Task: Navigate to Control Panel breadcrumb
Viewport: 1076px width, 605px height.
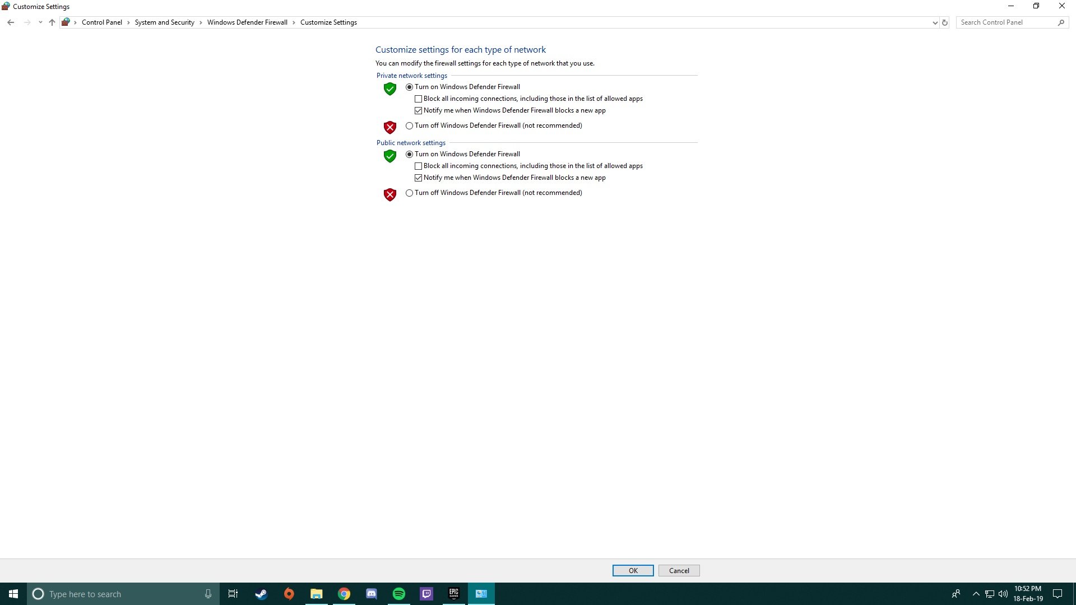Action: pos(101,22)
